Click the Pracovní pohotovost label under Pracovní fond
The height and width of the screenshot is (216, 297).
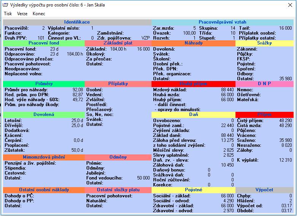[x=28, y=64]
